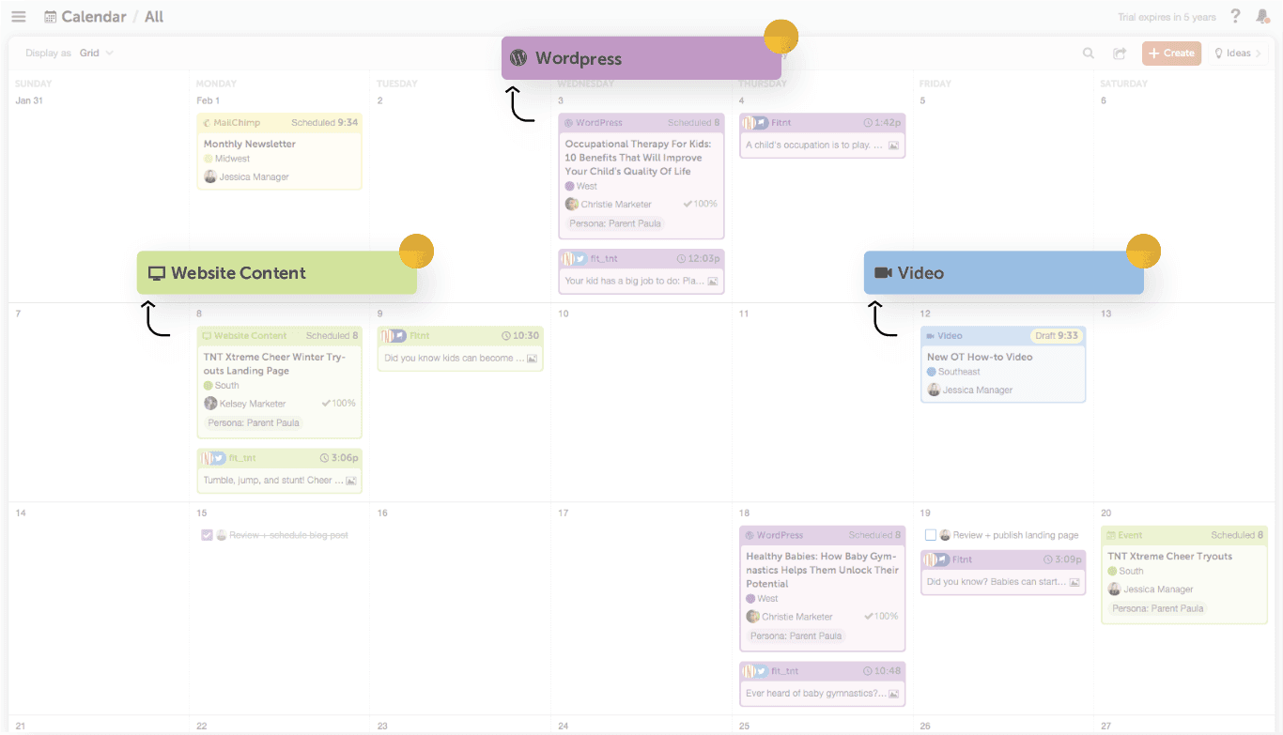Screen dimensions: 1283x735
Task: Open TNT Xtreme Cheer Tryouts event
Action: tap(1169, 557)
